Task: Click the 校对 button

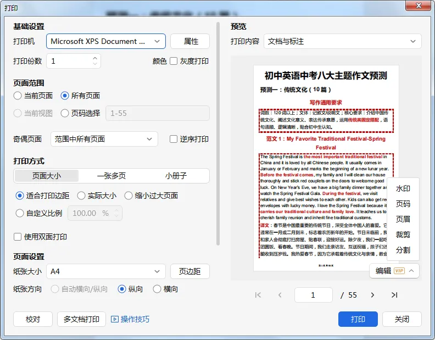Action: pyautogui.click(x=33, y=319)
